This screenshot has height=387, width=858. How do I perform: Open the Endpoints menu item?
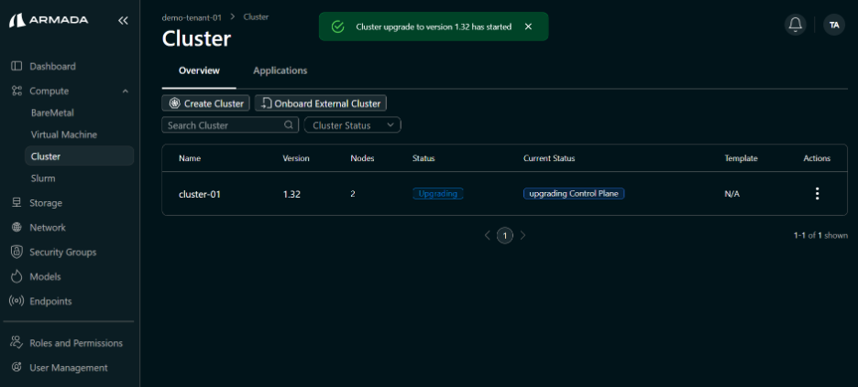51,301
